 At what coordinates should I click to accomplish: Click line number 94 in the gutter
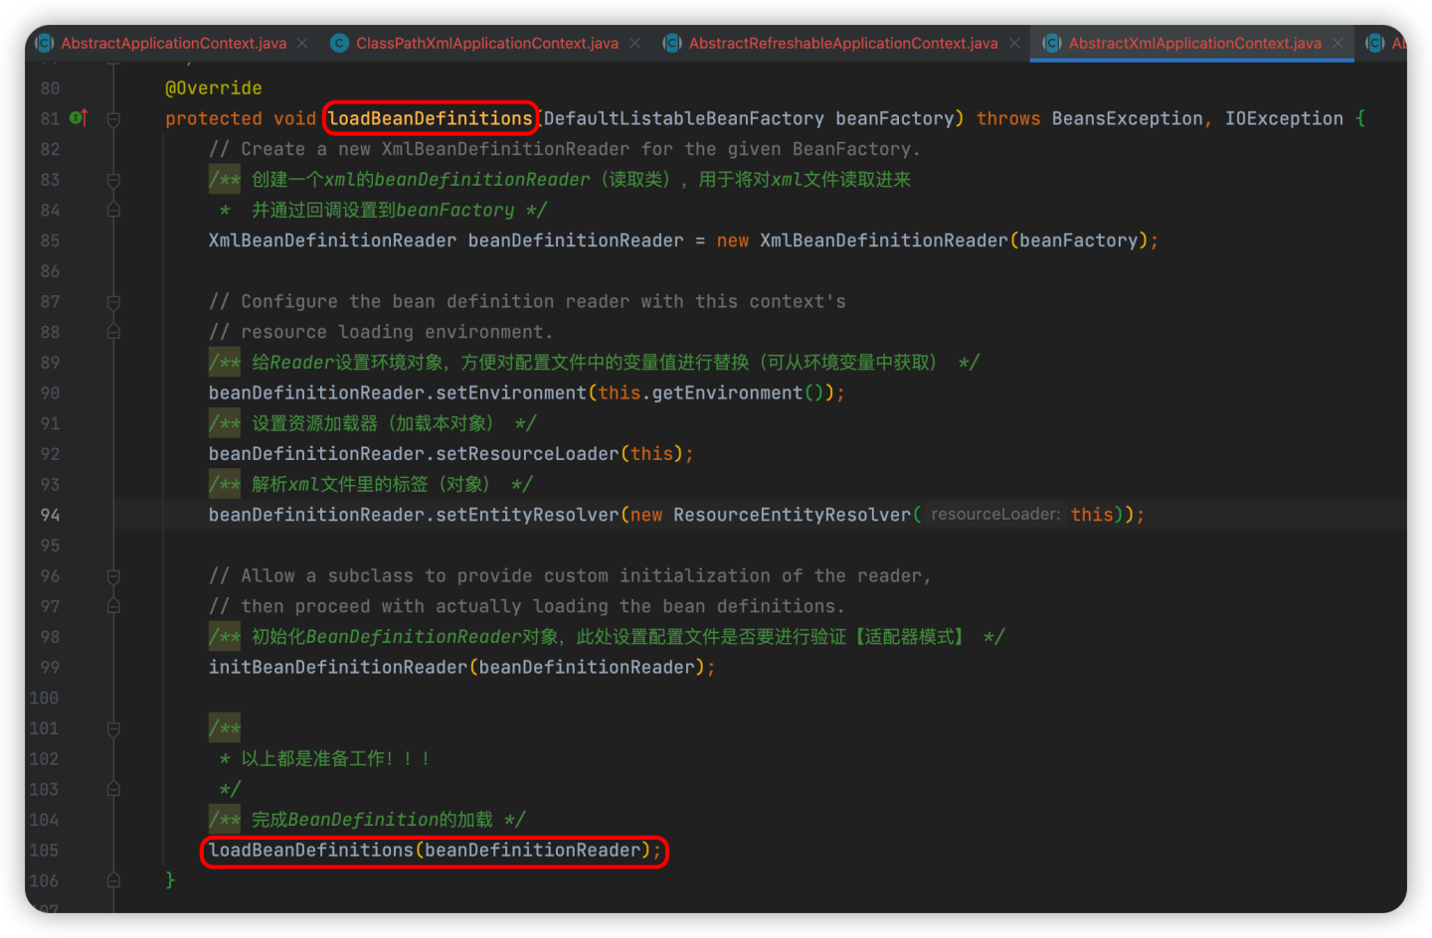[x=50, y=515]
